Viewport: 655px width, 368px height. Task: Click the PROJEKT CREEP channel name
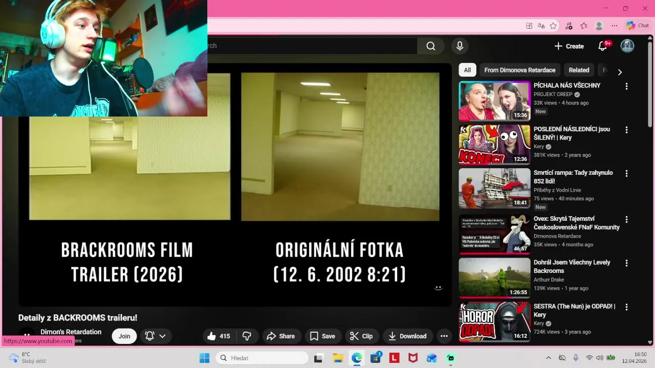[x=553, y=95]
